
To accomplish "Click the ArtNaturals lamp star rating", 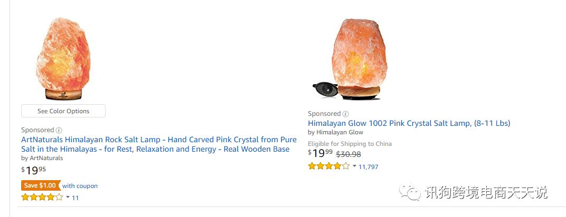I will pos(42,198).
